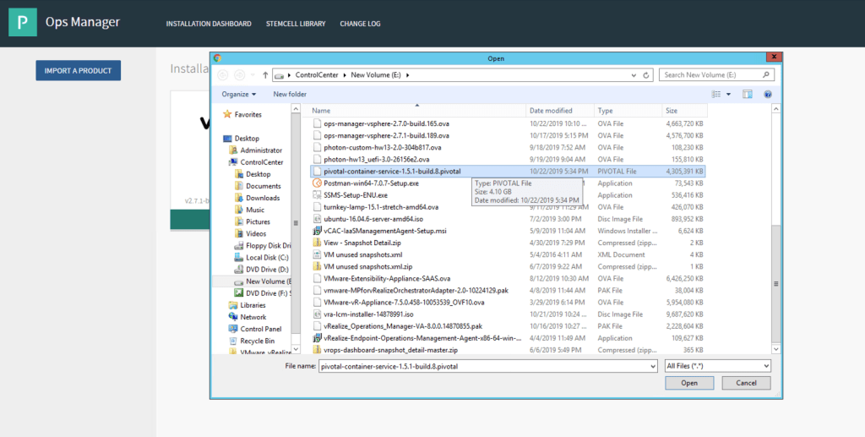Image resolution: width=865 pixels, height=437 pixels.
Task: Refresh the New Volume (E:) folder listing
Action: click(x=647, y=75)
